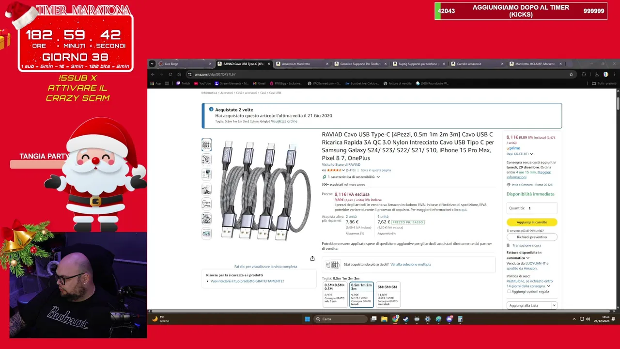
Task: Open the browser extensions puzzle icon
Action: coord(584,74)
